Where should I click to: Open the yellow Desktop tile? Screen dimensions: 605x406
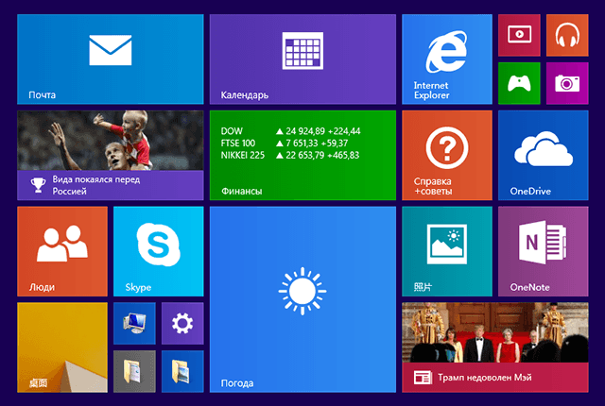62,347
